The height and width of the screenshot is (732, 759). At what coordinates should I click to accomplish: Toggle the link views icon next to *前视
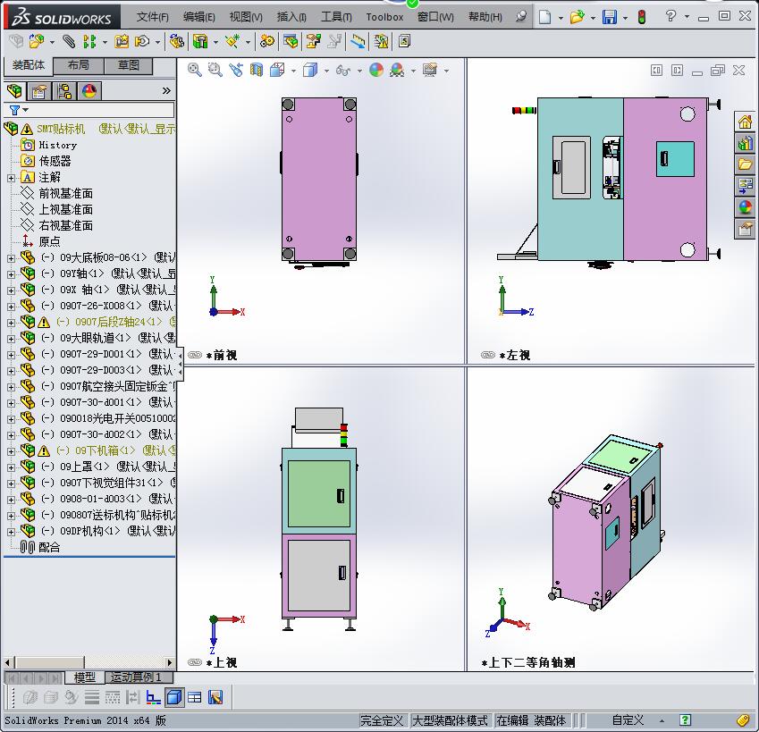[195, 355]
